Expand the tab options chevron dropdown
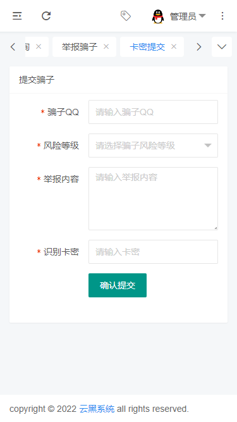 pyautogui.click(x=222, y=47)
